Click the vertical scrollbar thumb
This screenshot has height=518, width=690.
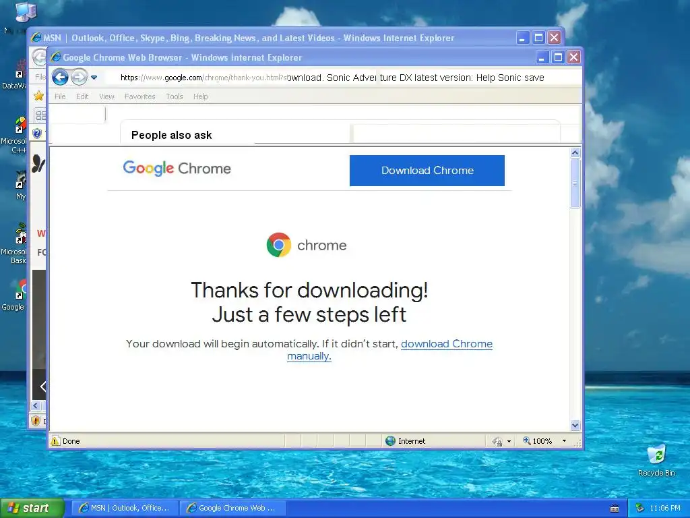pos(575,183)
